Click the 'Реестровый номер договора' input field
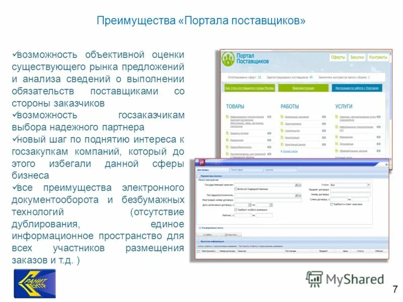403x302 pixels. pyautogui.click(x=268, y=200)
